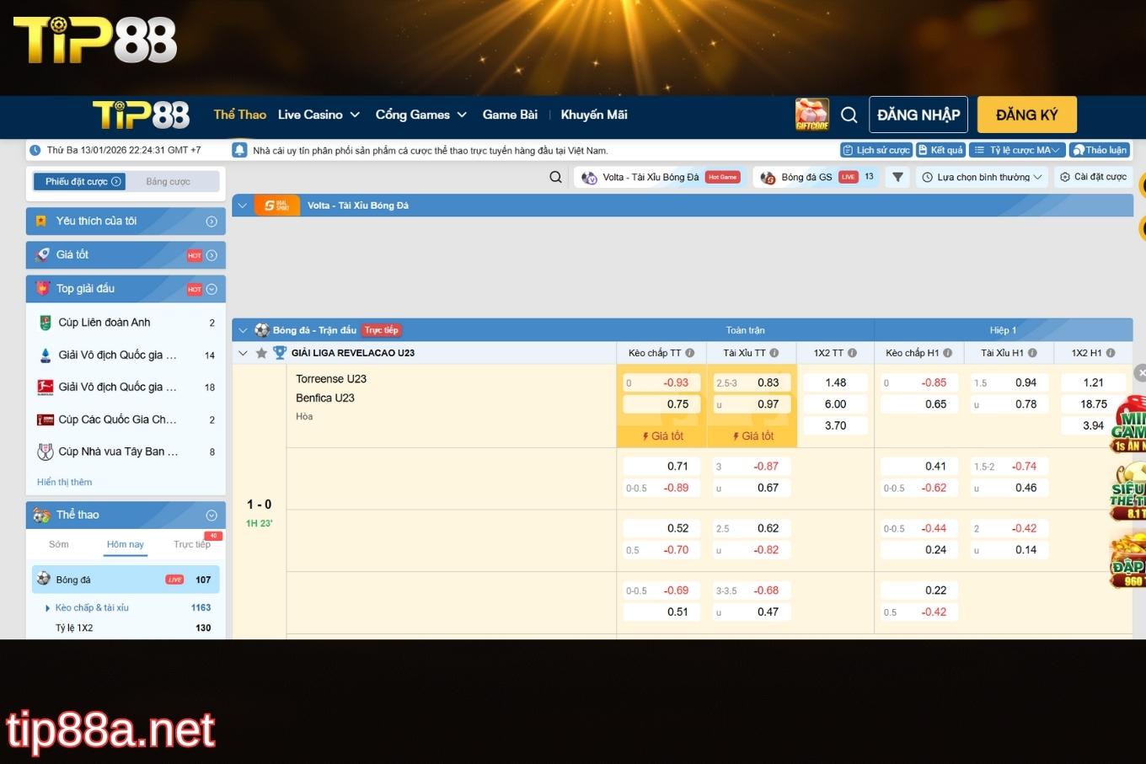1146x764 pixels.
Task: Click Hiển thị thêm link
Action: tap(65, 482)
